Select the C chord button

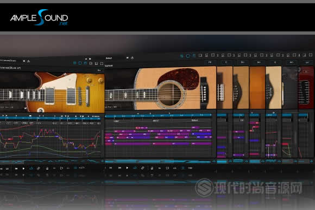point(226,62)
